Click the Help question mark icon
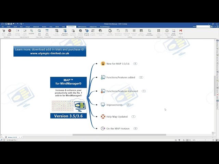 [217, 27]
